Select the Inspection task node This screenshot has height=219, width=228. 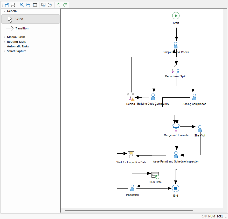tap(132, 188)
